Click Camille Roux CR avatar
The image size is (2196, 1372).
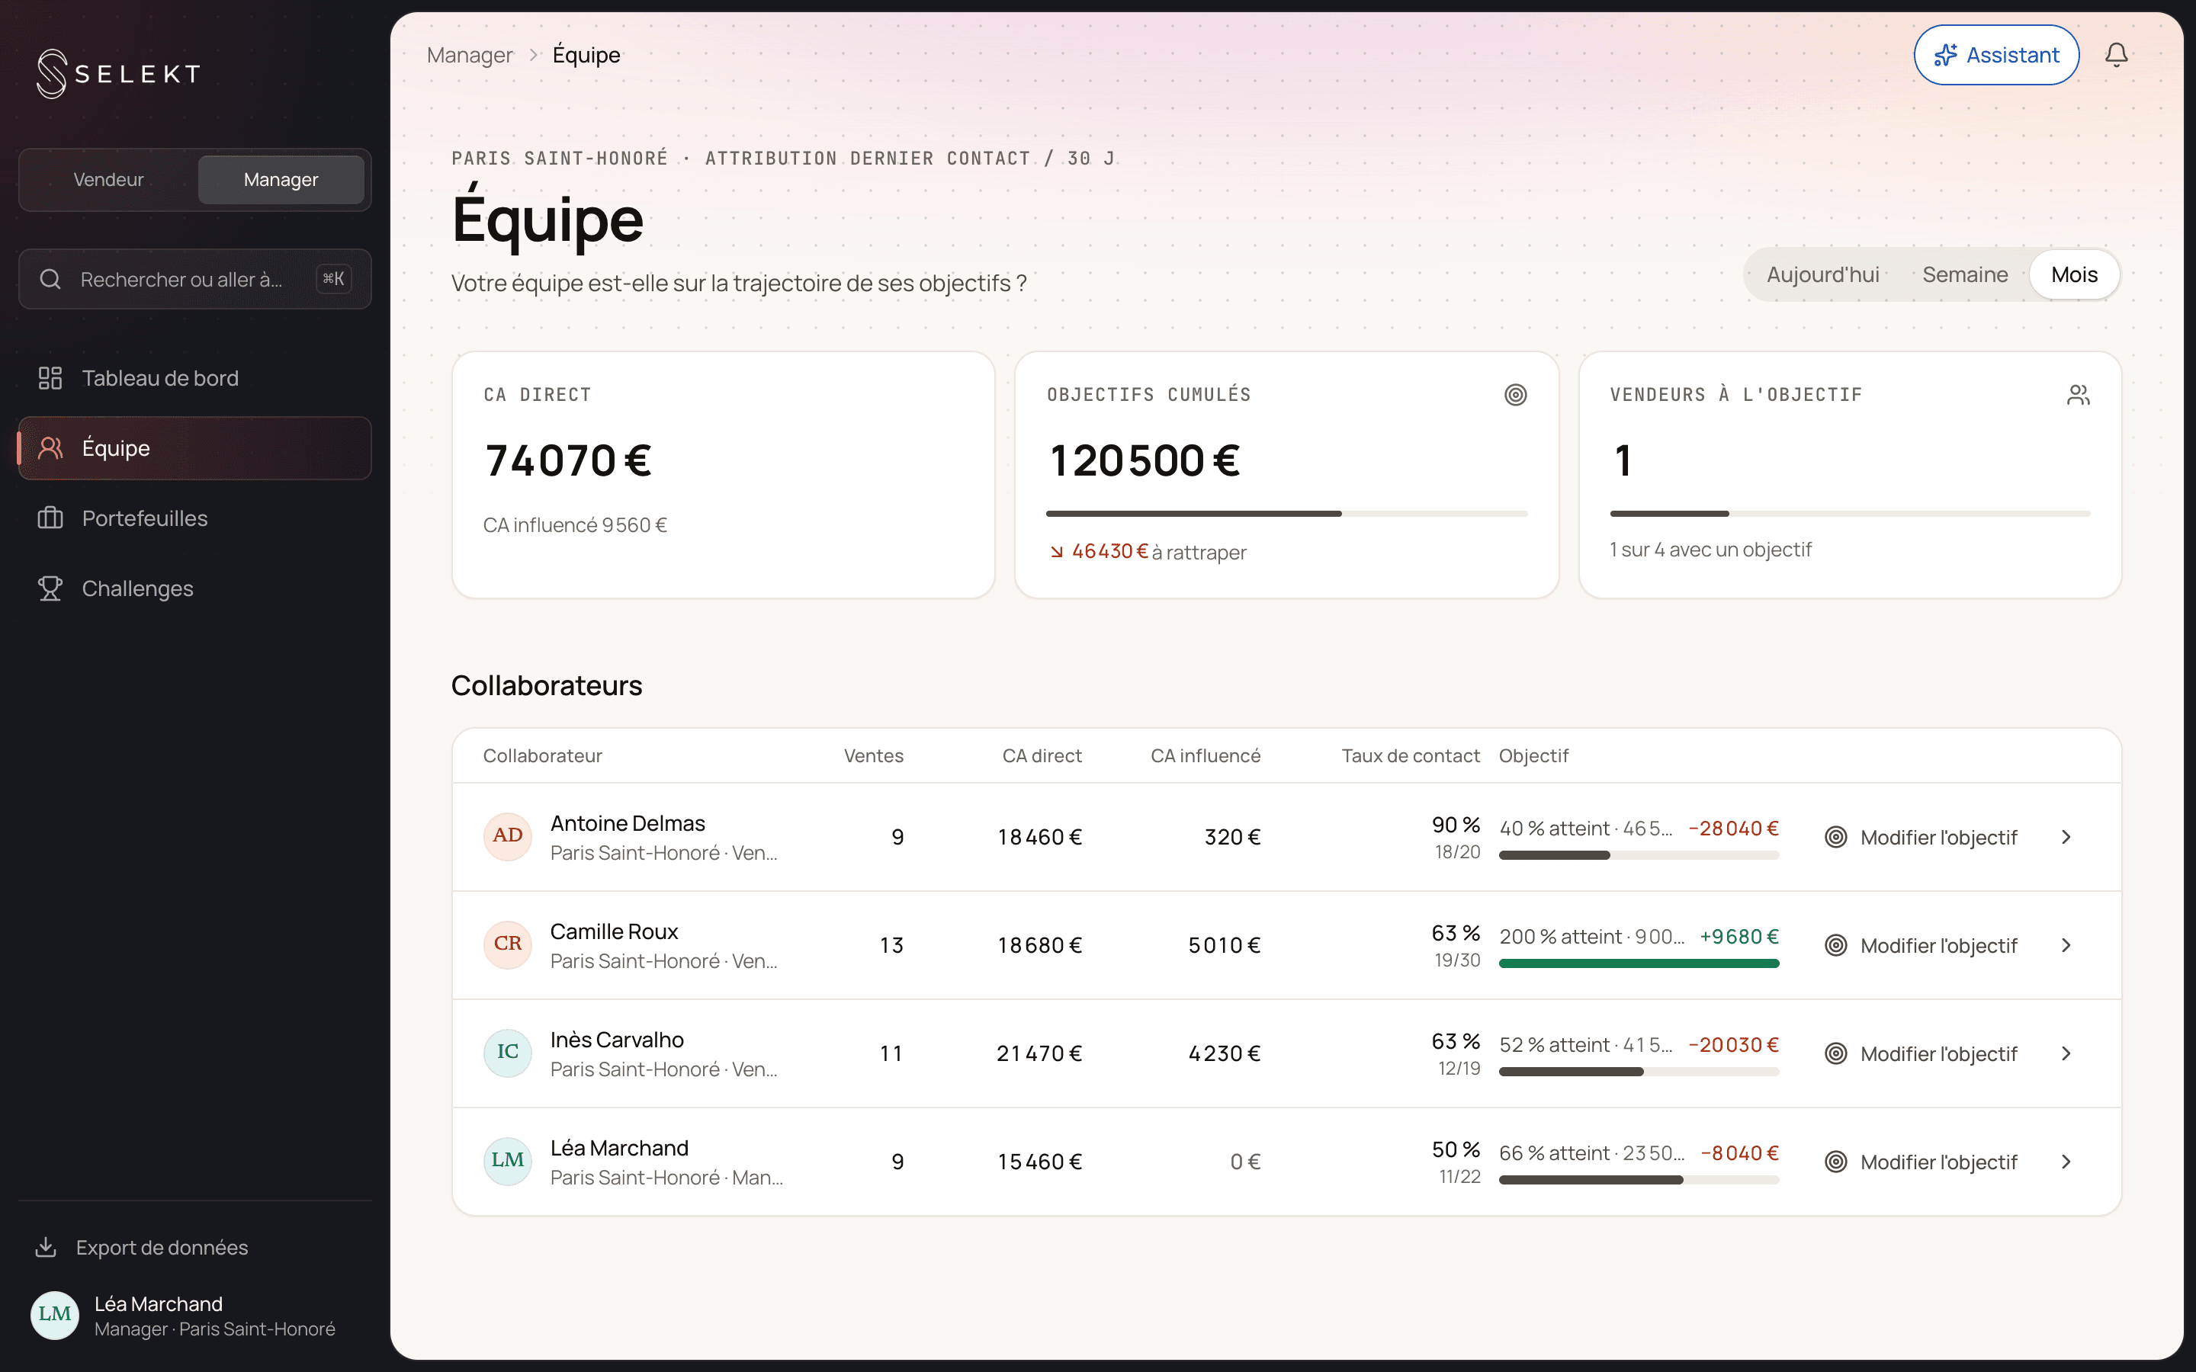pos(507,944)
